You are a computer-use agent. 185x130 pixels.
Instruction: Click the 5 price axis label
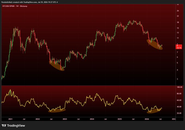[177, 63]
